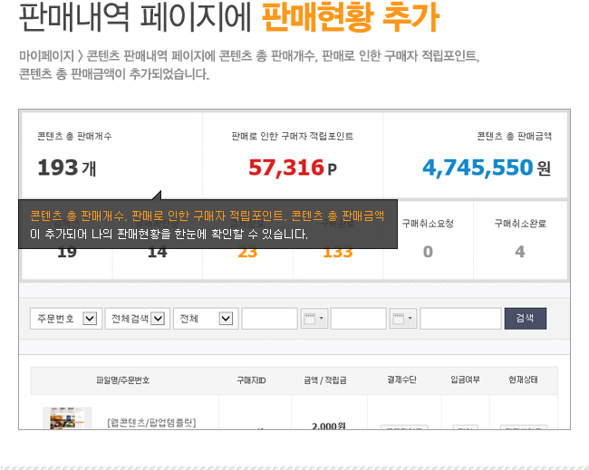Click the 검색 search button
This screenshot has width=589, height=470.
point(526,319)
